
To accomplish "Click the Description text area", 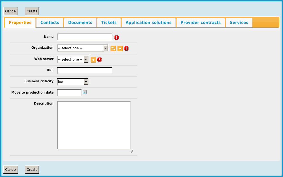I will (94, 125).
